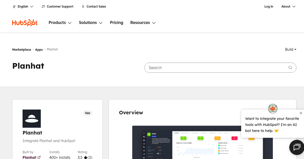Open the Overview screenshot image

(202, 142)
